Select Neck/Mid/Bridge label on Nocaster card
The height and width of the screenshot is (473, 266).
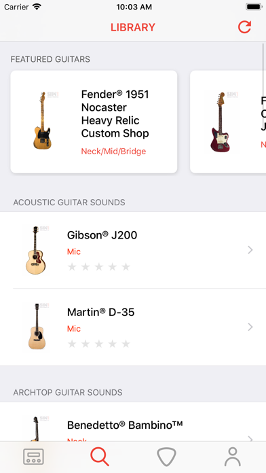(113, 151)
